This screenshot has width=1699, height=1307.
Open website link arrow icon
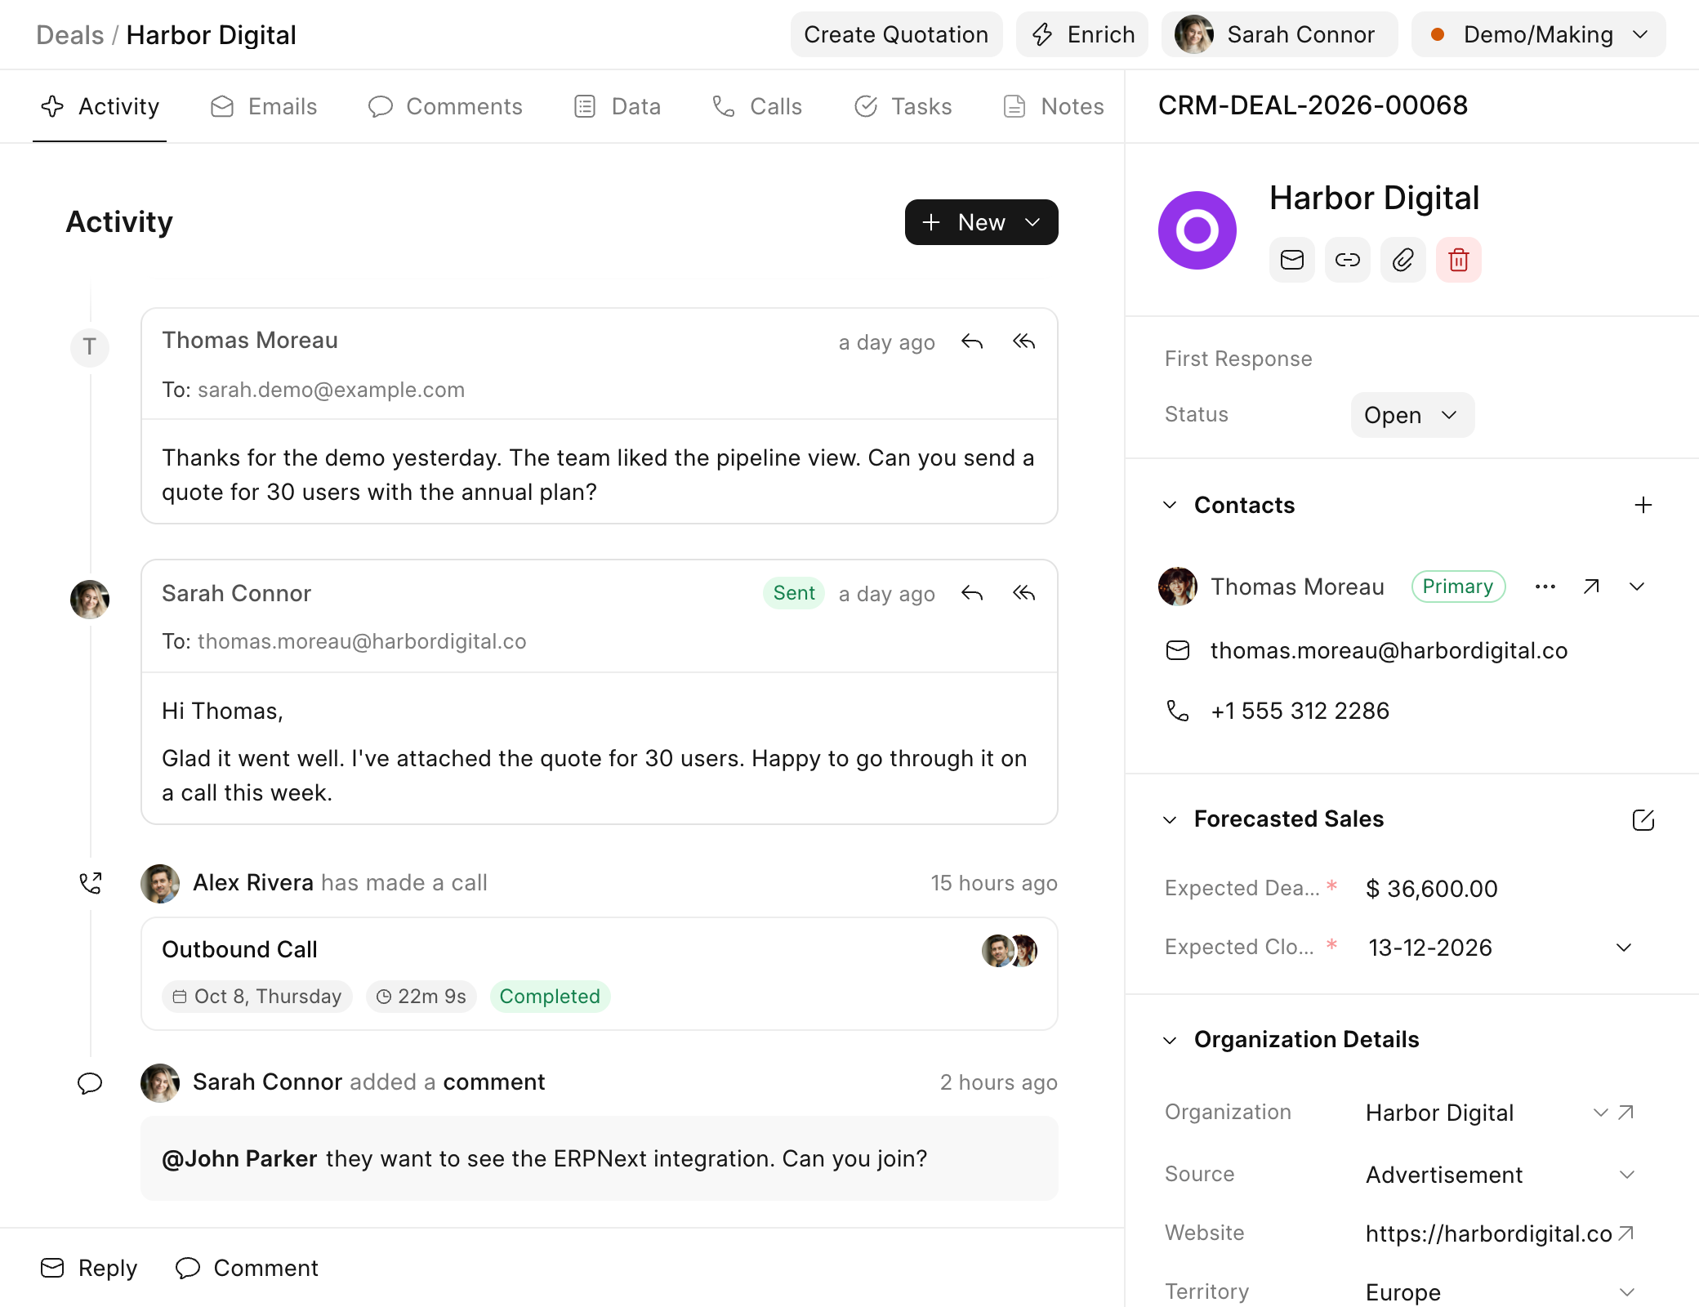click(x=1626, y=1233)
